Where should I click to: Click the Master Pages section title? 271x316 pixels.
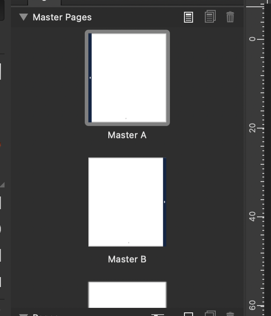[x=62, y=17]
